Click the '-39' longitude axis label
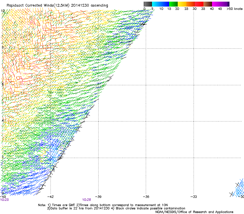244x214 pixels. pyautogui.click(x=98, y=197)
